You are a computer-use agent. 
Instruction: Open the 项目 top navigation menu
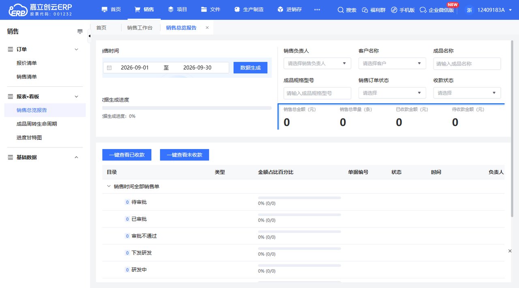177,9
